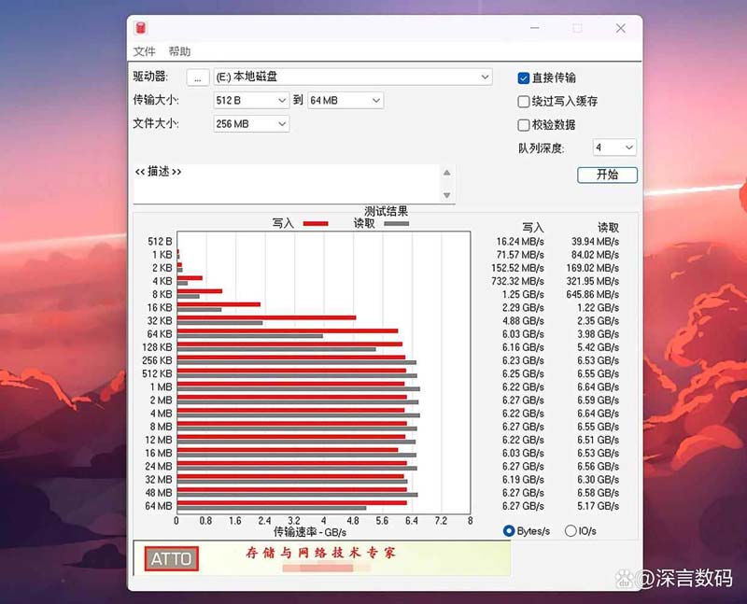Click the 16.24 MB/s write value
The width and height of the screenshot is (747, 604).
[x=520, y=242]
